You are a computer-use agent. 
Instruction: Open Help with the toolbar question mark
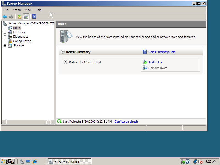tap(34, 17)
